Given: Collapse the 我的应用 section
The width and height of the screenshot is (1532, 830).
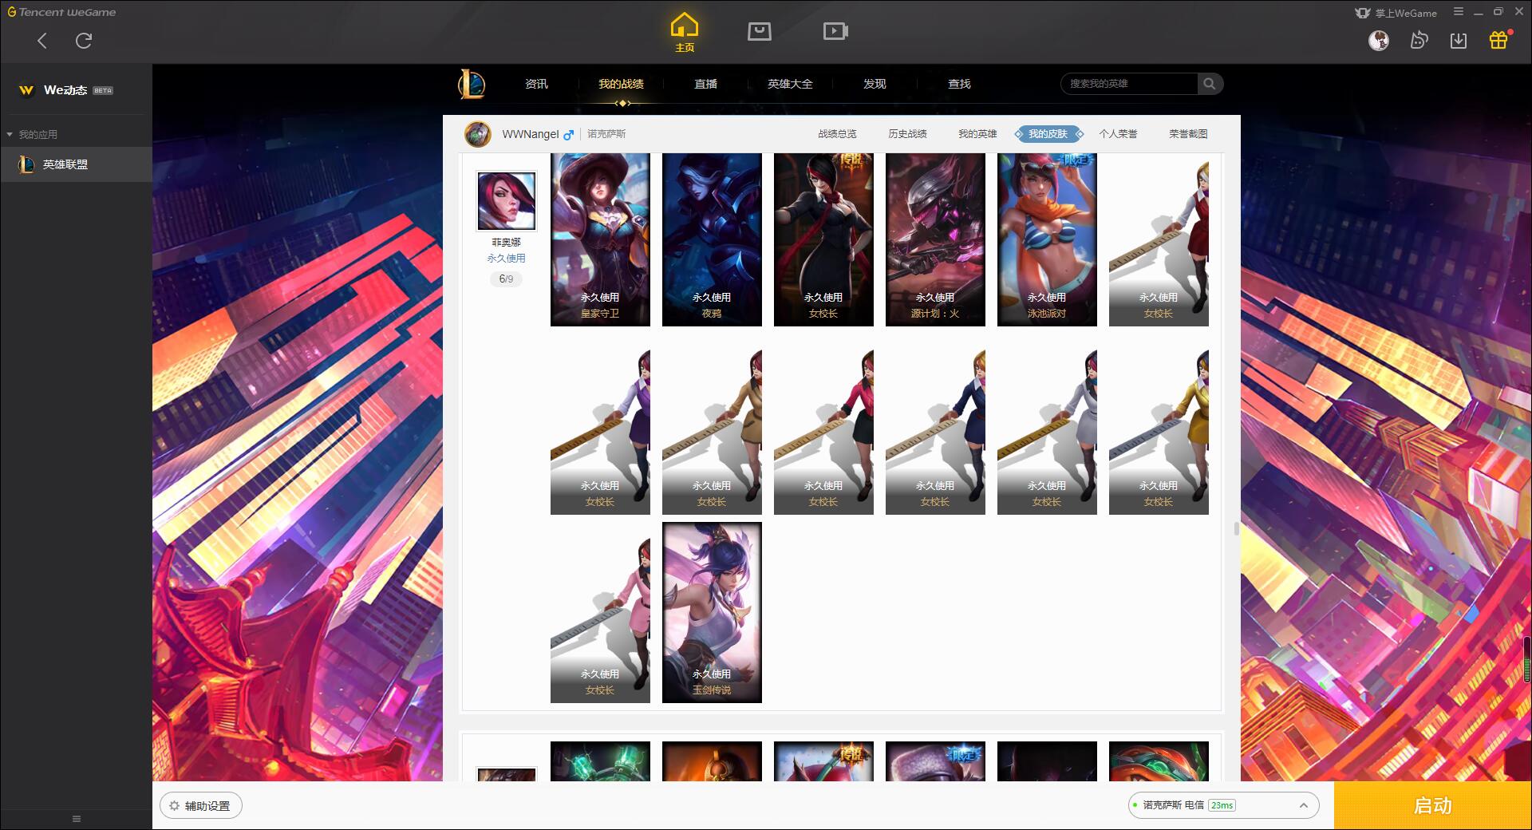Looking at the screenshot, I should (32, 134).
